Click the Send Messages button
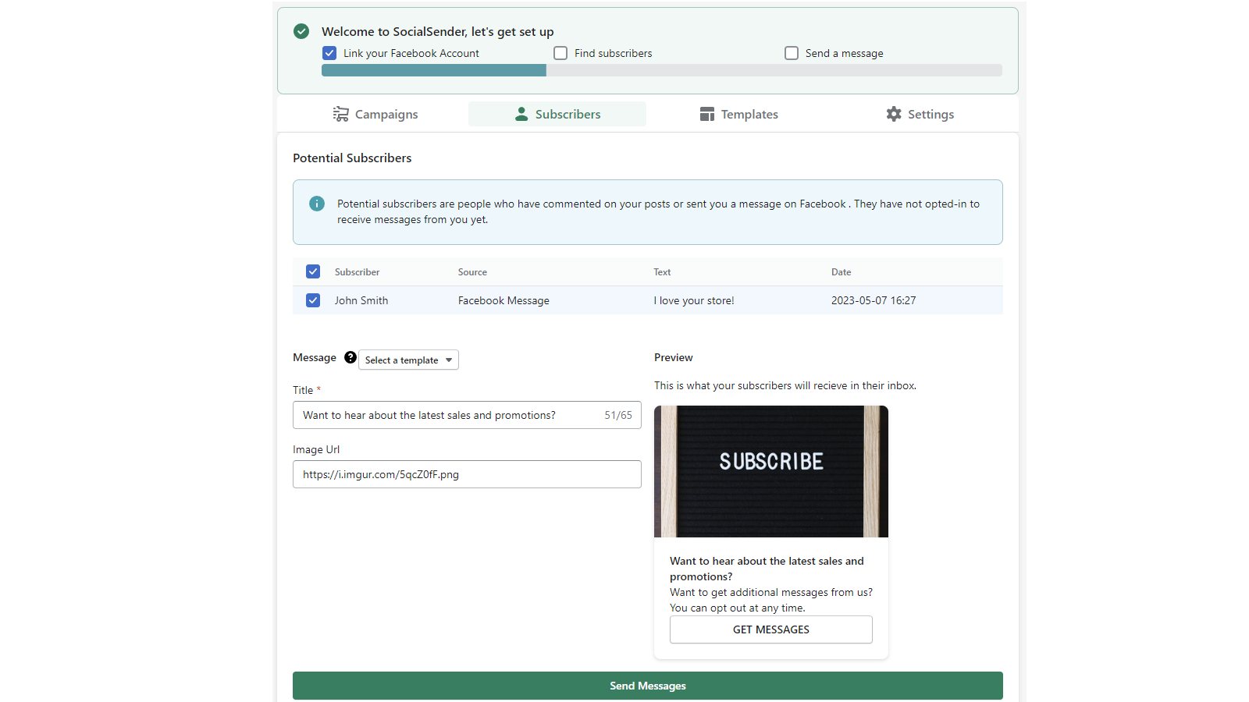The image size is (1249, 702). pyautogui.click(x=648, y=686)
